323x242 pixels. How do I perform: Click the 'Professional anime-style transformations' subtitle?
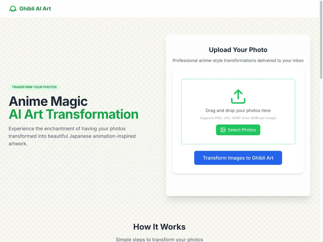click(238, 60)
